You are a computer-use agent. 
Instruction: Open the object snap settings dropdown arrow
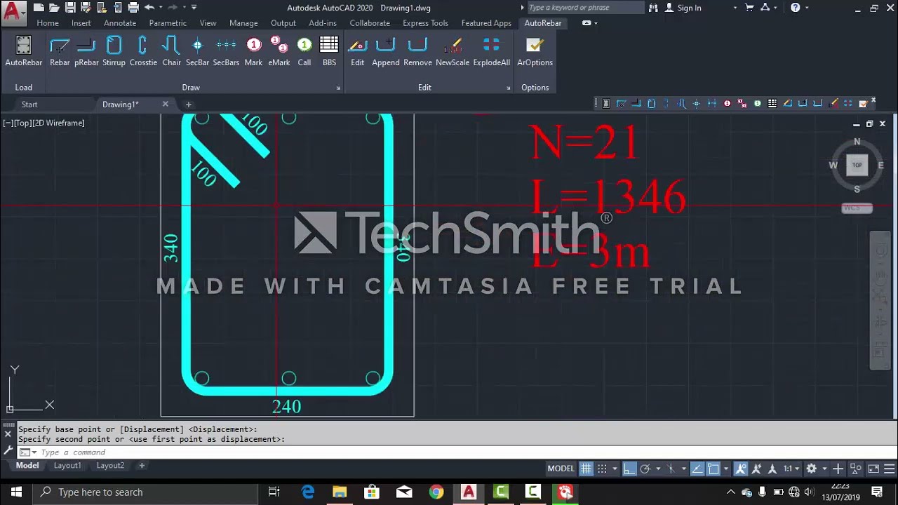tap(725, 469)
